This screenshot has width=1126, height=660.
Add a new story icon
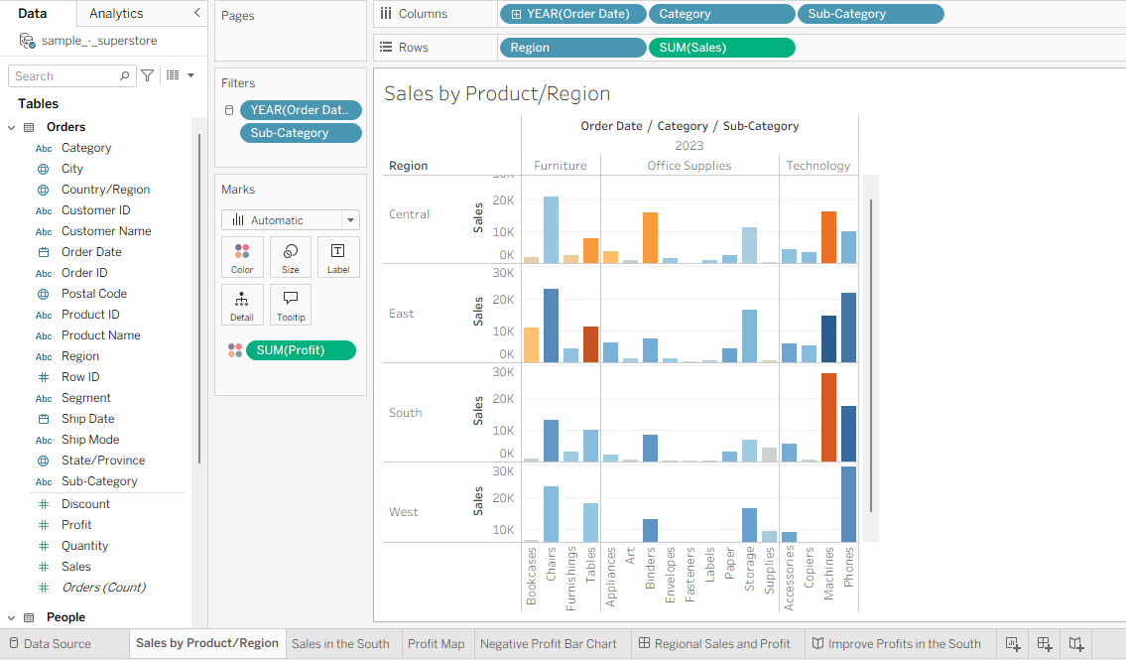pos(1075,643)
